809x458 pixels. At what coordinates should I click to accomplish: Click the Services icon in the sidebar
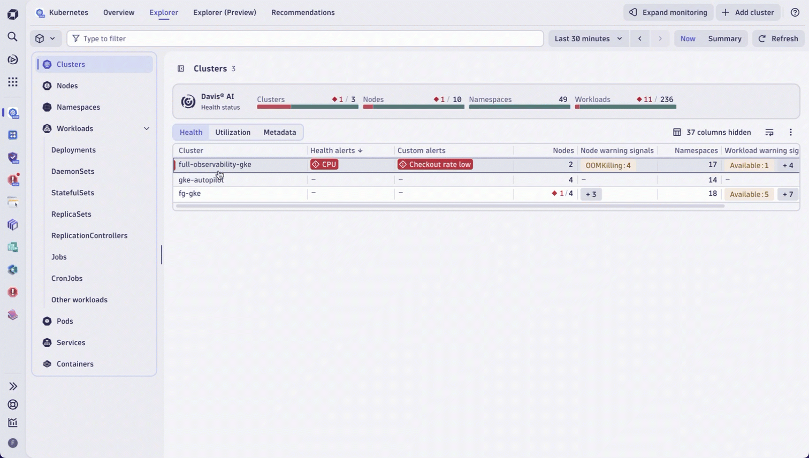pos(47,342)
